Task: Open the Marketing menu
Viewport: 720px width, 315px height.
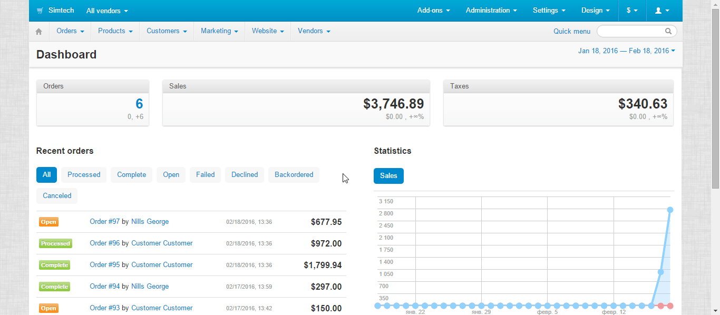Action: (x=219, y=31)
